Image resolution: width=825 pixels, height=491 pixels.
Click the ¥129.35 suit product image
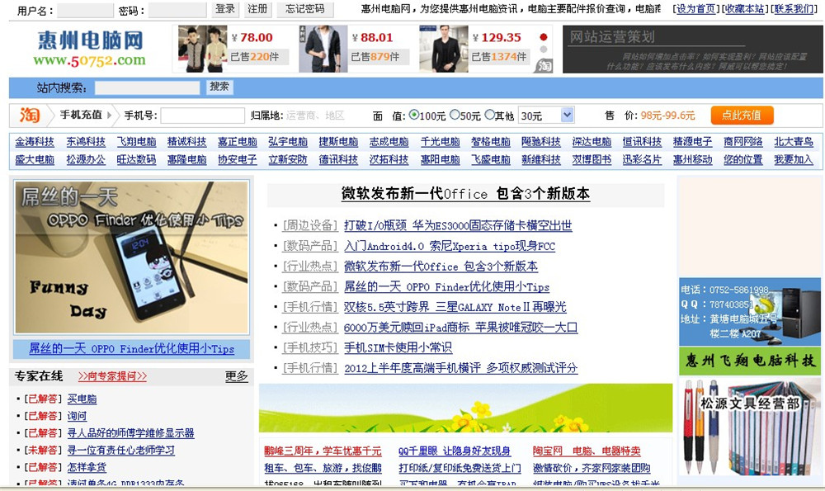(x=444, y=48)
